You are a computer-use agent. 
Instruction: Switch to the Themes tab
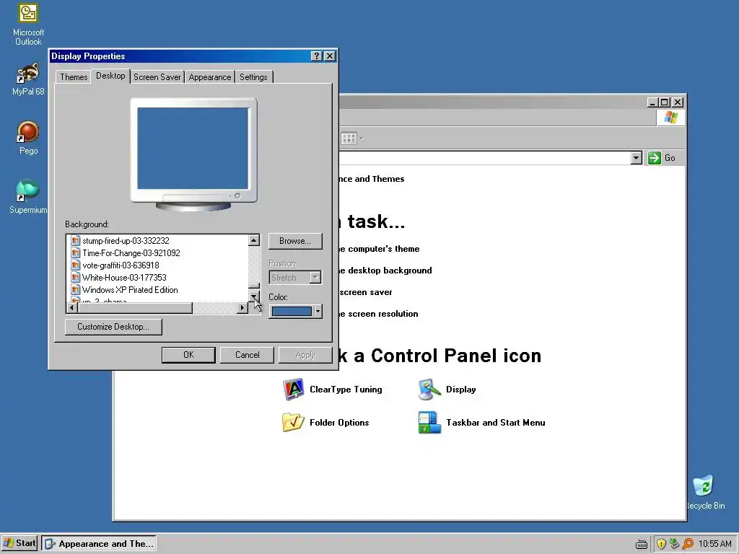[74, 76]
